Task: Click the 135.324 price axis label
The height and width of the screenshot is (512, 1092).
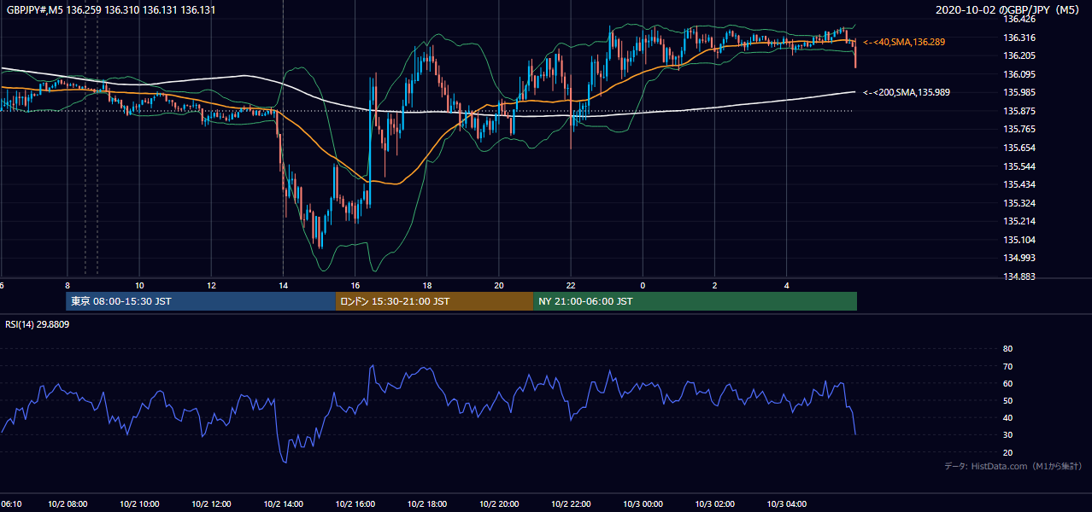Action: [1019, 203]
